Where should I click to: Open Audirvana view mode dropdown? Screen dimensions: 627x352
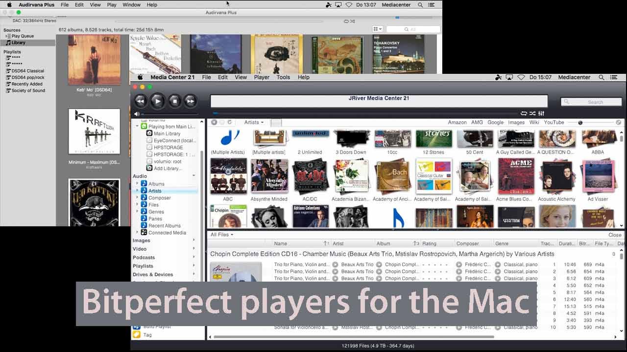pos(377,29)
